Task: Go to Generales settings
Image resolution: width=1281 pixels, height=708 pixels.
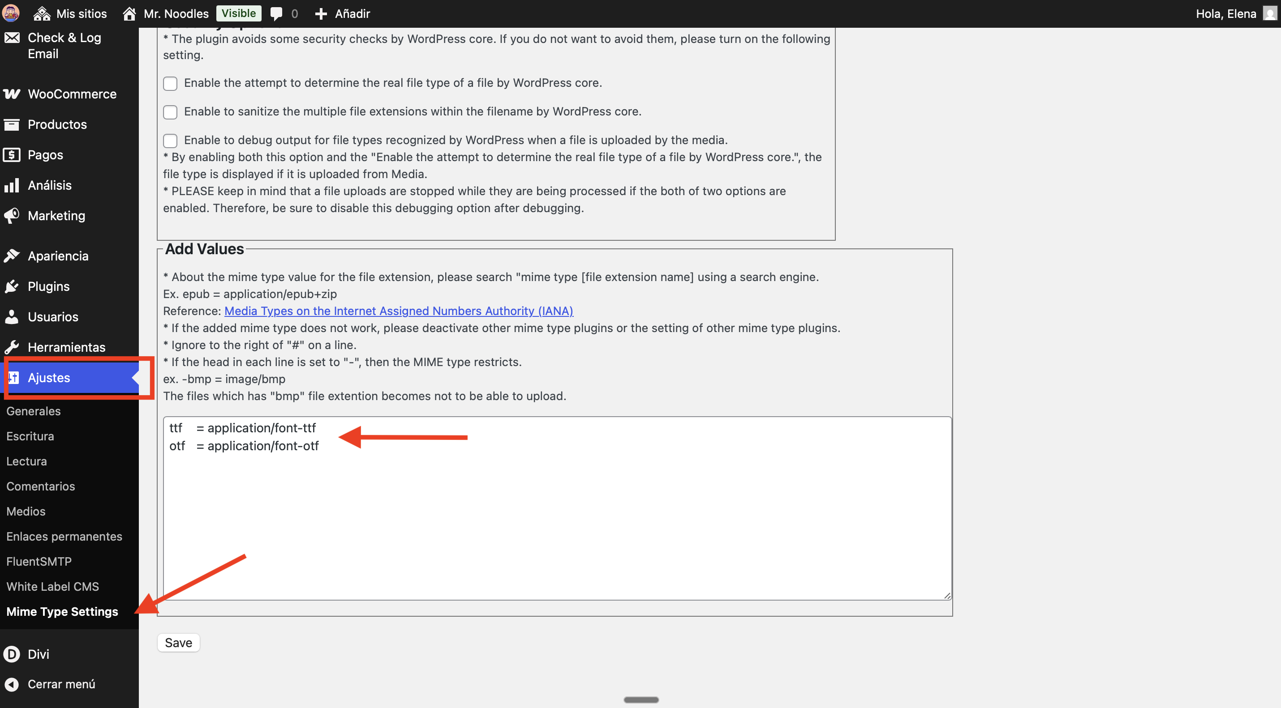Action: tap(33, 411)
